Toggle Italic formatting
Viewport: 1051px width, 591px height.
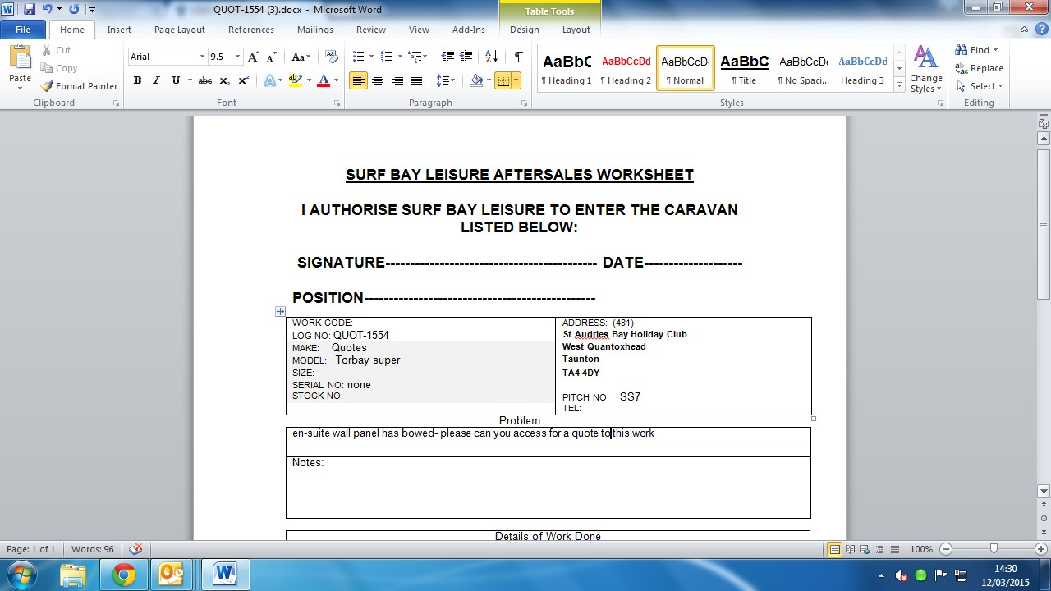156,80
